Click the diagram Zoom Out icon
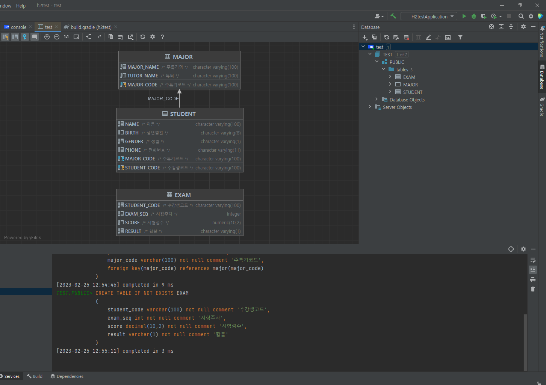 coord(57,37)
